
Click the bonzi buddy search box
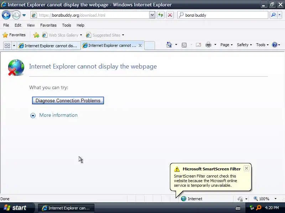(223, 15)
